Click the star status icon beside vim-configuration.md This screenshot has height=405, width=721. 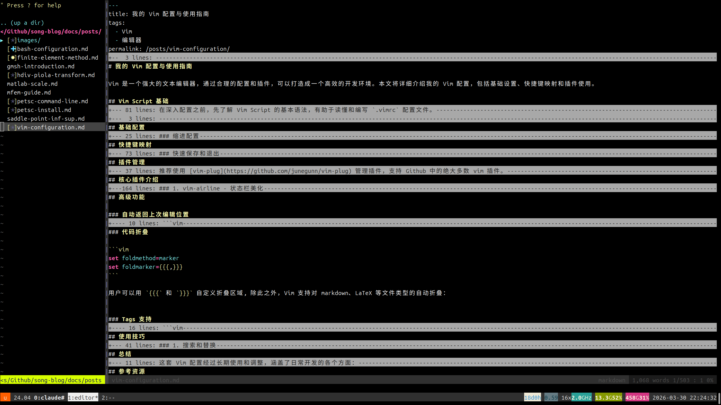tap(13, 127)
